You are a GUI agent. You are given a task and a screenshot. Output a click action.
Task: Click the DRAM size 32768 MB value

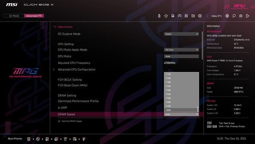pyautogui.click(x=238, y=88)
